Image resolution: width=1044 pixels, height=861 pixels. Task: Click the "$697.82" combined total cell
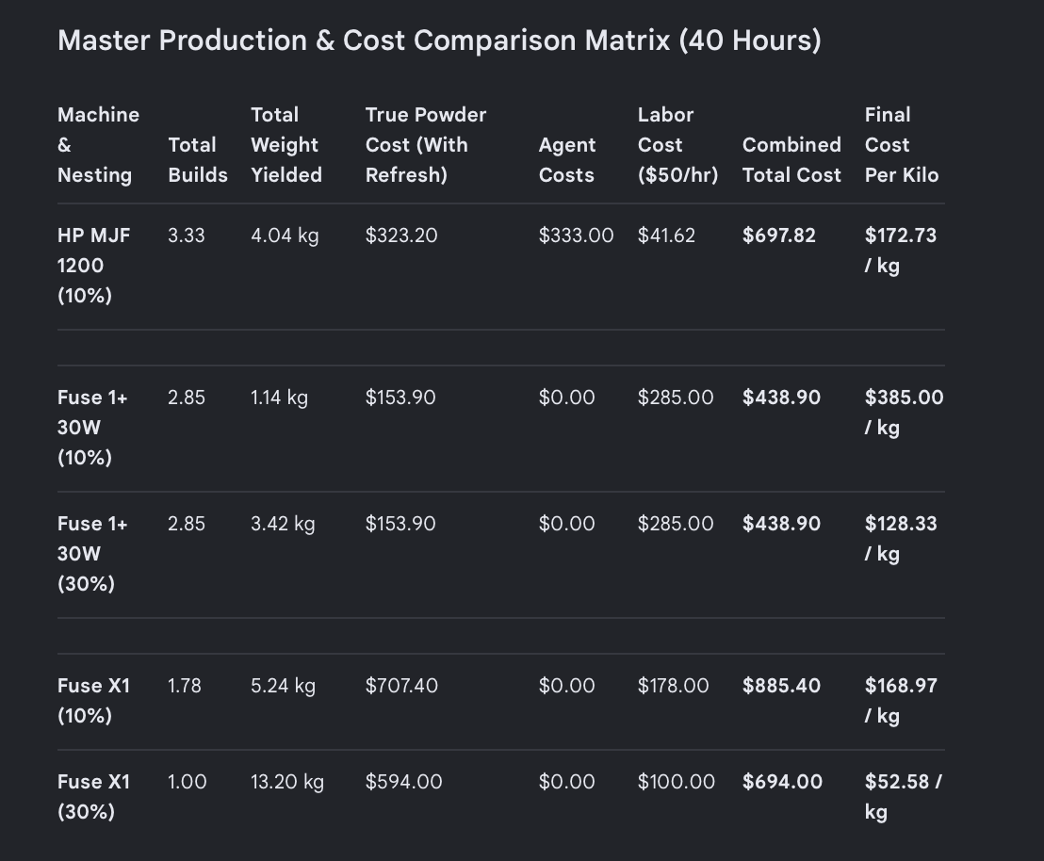[x=779, y=236]
